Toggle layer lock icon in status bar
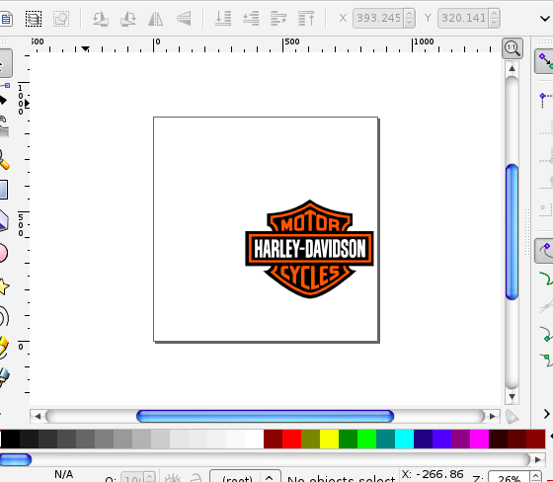This screenshot has height=482, width=553. (197, 478)
